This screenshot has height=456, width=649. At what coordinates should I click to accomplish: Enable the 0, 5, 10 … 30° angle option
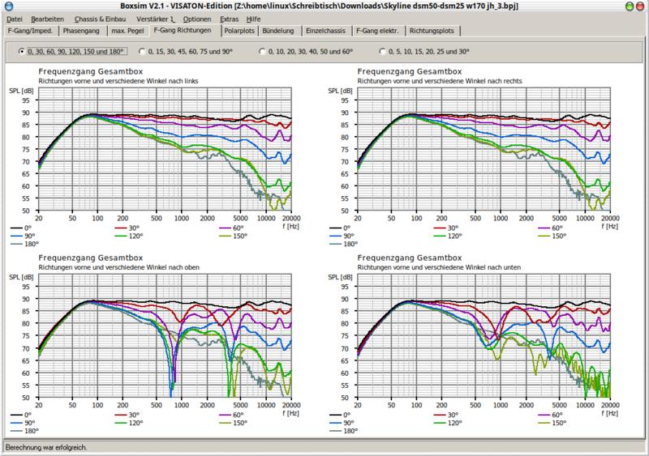coord(383,51)
